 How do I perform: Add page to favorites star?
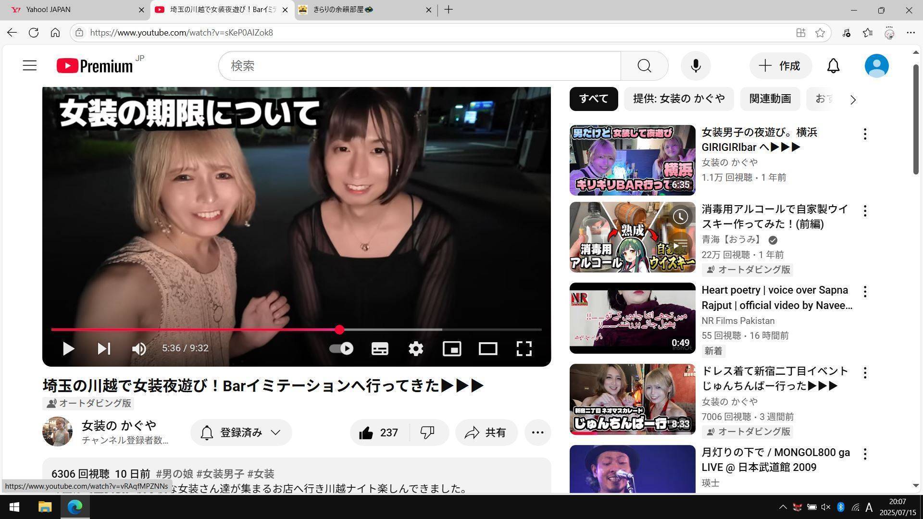820,33
